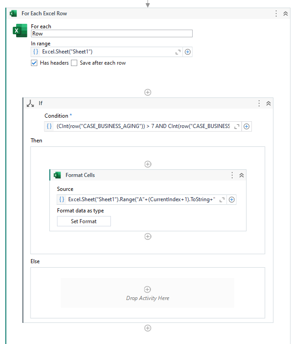The width and height of the screenshot is (295, 344).
Task: Add activity above Format Cells in Then
Action: [x=148, y=164]
